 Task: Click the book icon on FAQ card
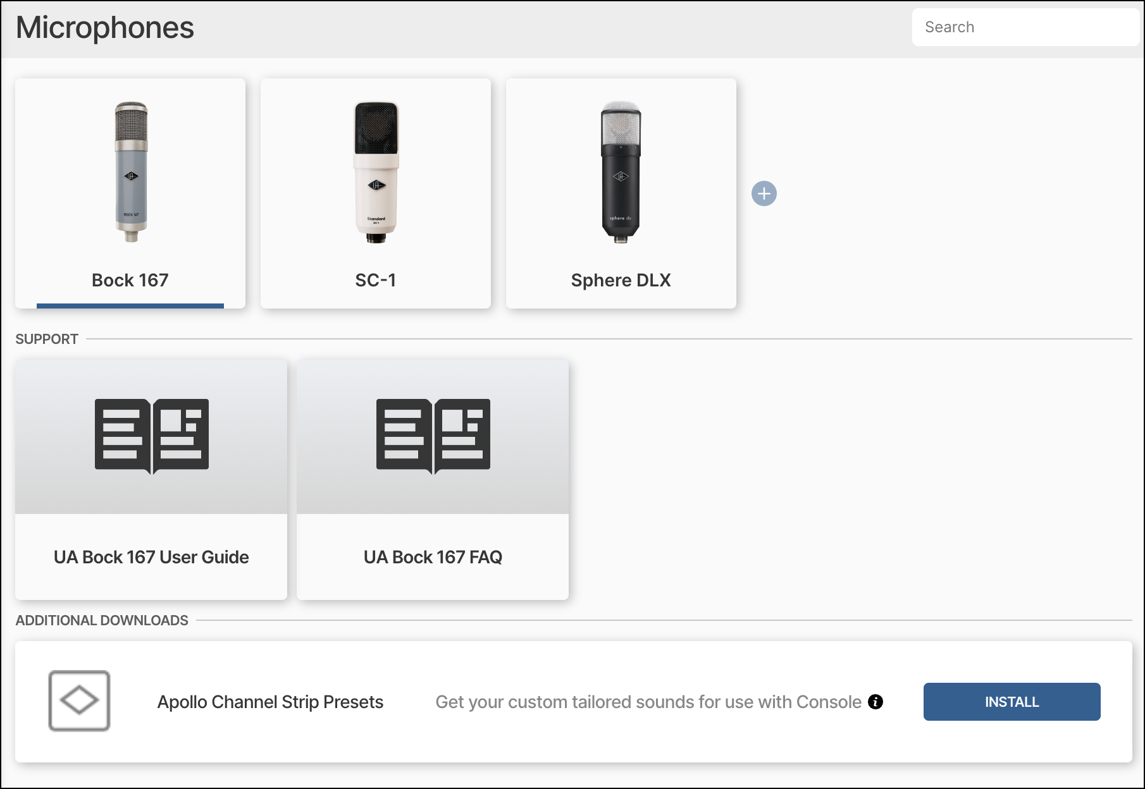[433, 436]
